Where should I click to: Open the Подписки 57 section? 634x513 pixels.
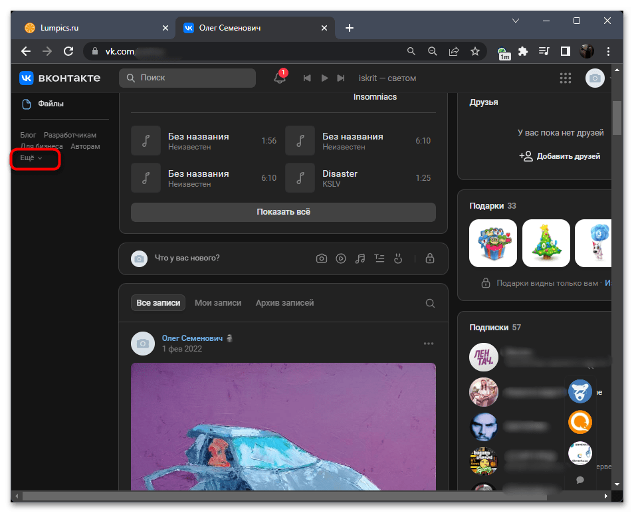(495, 328)
